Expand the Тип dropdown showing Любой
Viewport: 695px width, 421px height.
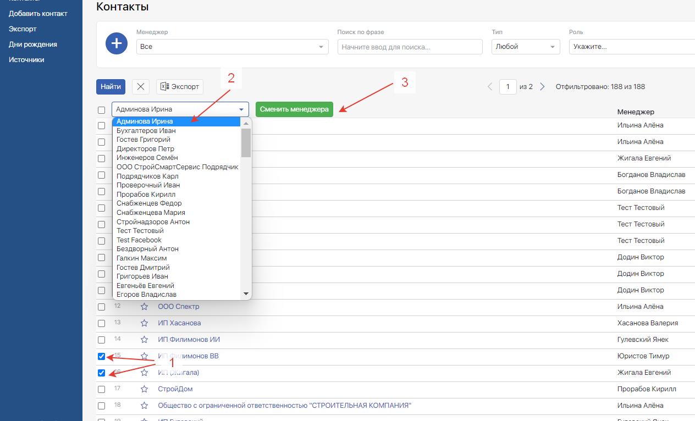pos(525,47)
